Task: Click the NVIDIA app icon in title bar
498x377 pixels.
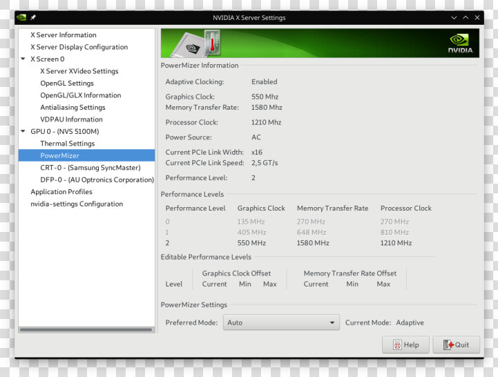Action: 21,17
